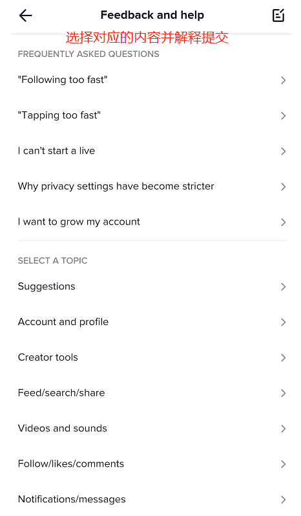Open "Following too fast" question
301x516 pixels.
[152, 80]
